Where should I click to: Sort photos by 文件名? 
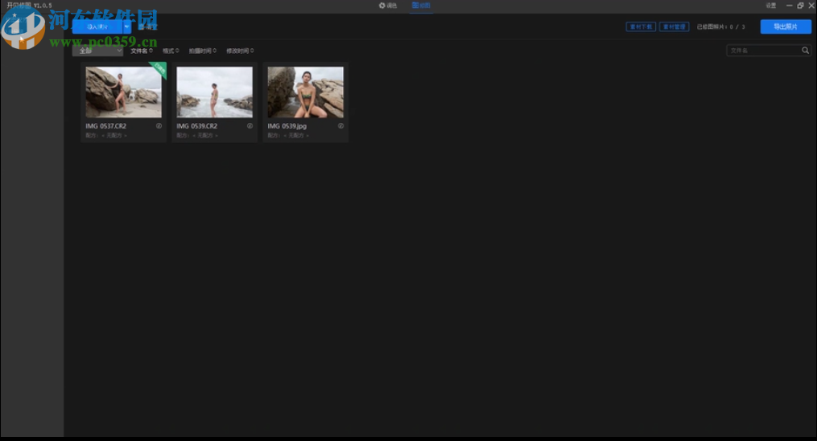click(x=141, y=51)
